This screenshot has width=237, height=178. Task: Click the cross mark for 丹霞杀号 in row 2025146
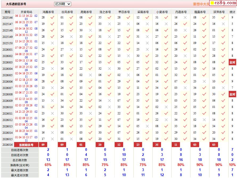(185, 17)
